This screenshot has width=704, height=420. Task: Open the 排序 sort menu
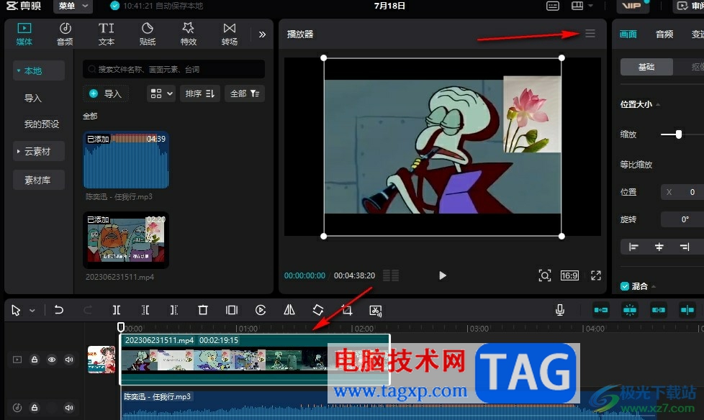click(200, 93)
